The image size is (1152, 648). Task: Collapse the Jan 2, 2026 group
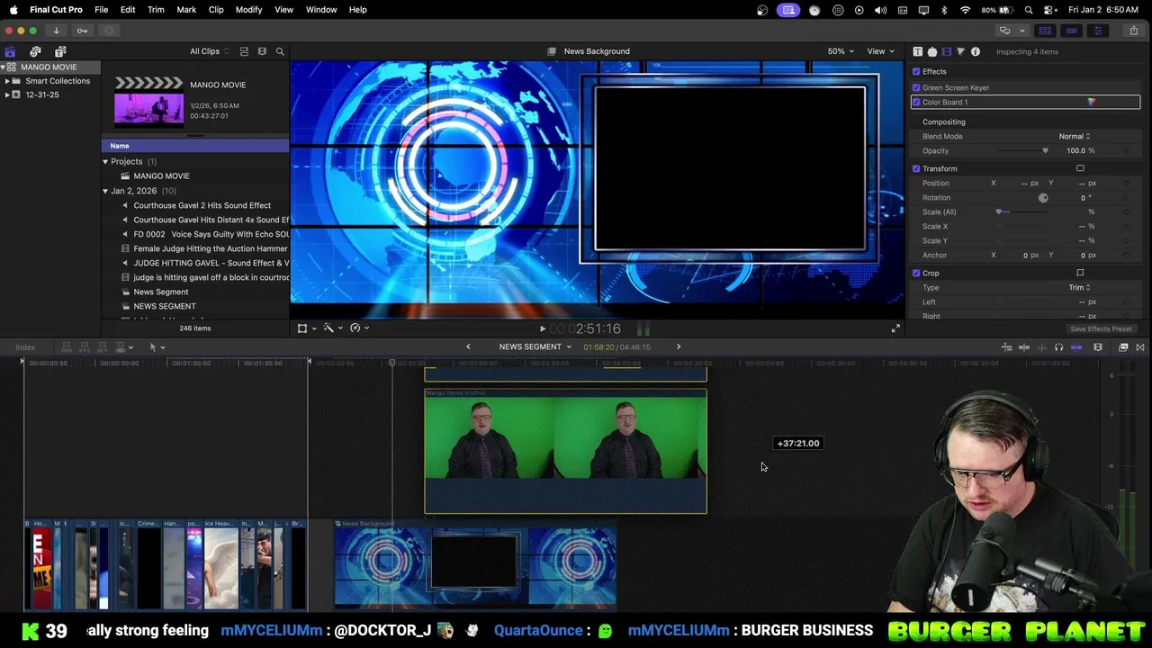click(105, 191)
